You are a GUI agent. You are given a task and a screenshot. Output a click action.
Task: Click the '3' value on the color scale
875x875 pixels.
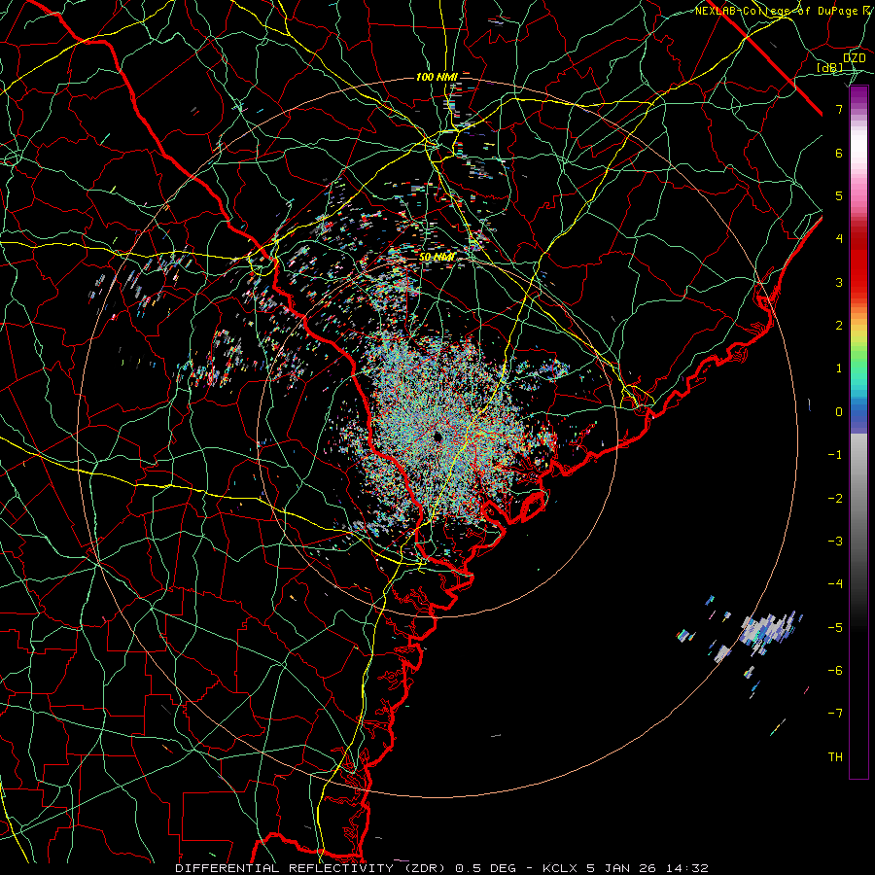click(x=839, y=282)
